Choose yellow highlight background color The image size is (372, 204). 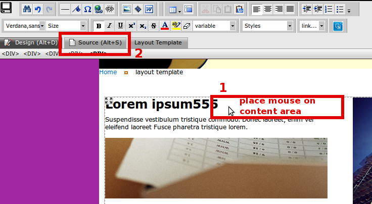(176, 26)
